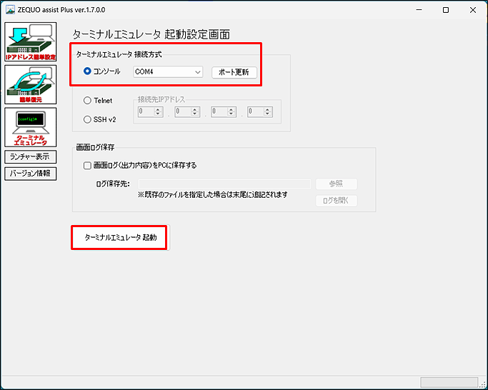Open バージョン情報 from the sidebar
This screenshot has height=390, width=488.
[x=30, y=173]
